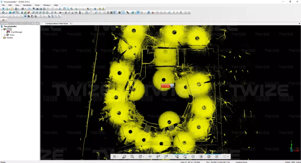
Task: Click the camera view icon in bottom toolbar
Action: pos(124,157)
